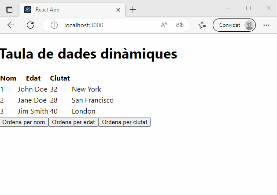The height and width of the screenshot is (195, 277).
Task: Activate the Read aloud icon
Action: click(x=164, y=25)
